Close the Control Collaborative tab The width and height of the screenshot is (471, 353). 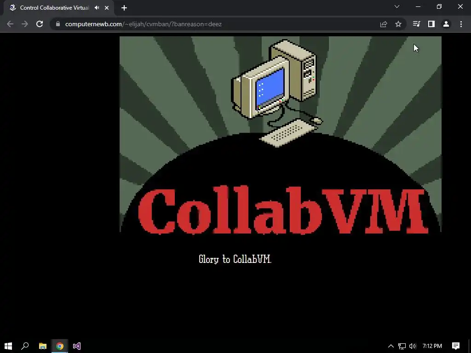(107, 8)
